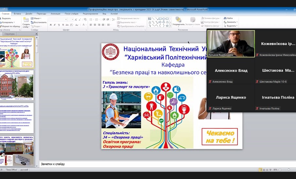Screen dimensions: 296x179
Task: Open the Arrange (Упорядочить) tool
Action: pyautogui.click(x=178, y=21)
